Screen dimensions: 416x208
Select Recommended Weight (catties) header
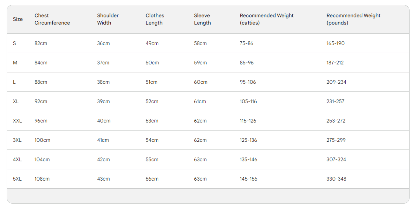[267, 19]
